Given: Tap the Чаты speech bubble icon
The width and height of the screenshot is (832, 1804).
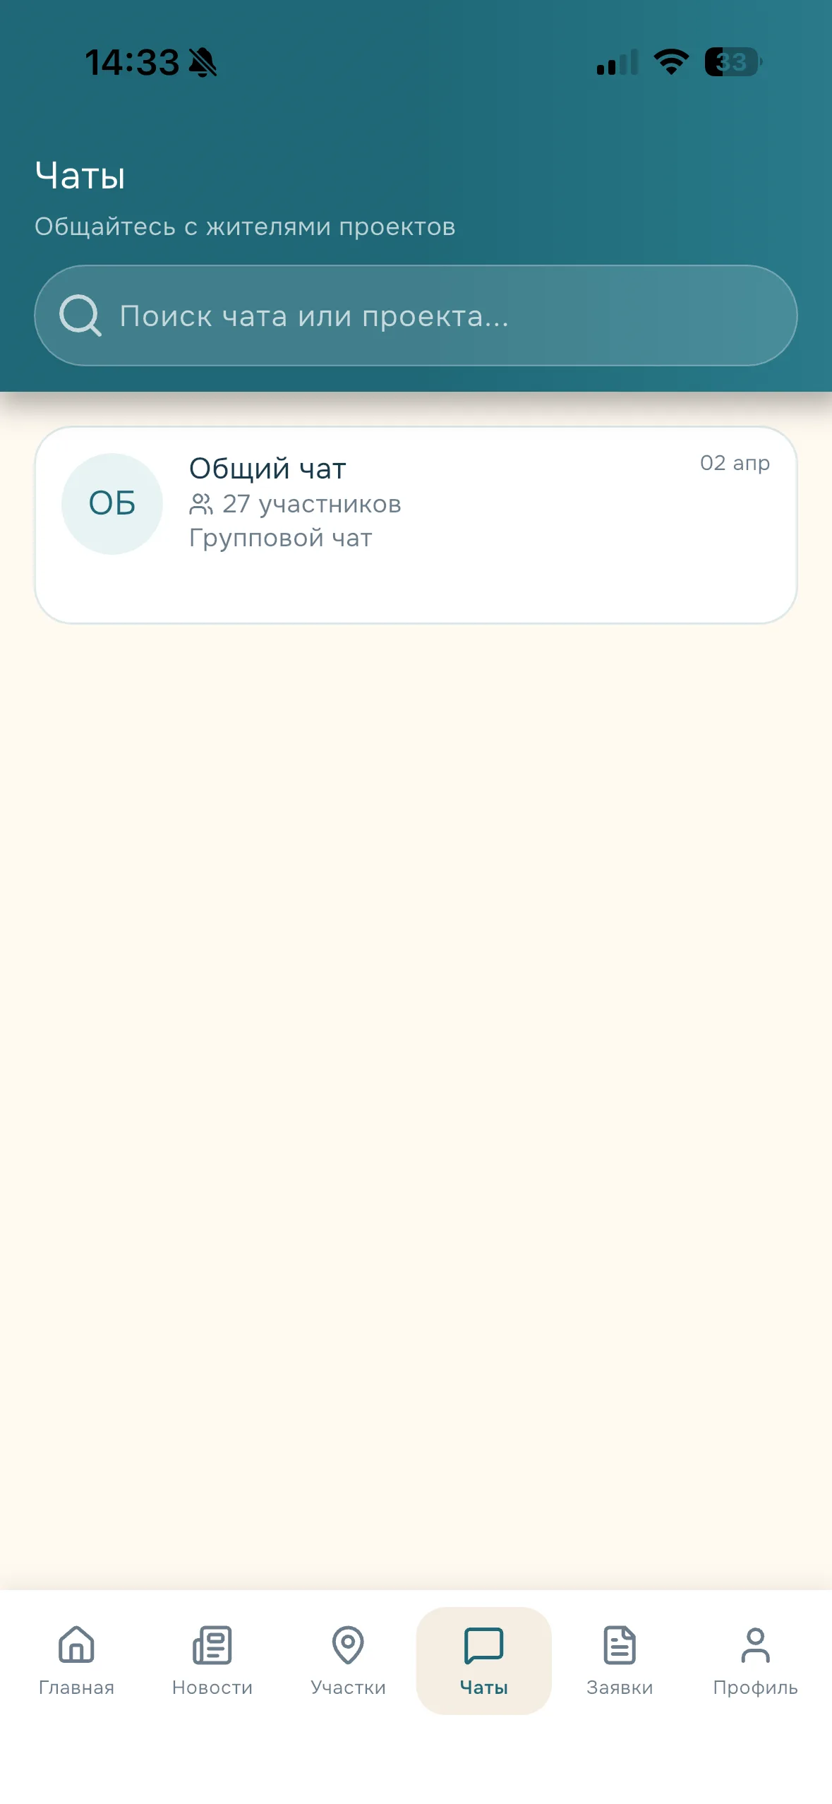Looking at the screenshot, I should tap(483, 1644).
